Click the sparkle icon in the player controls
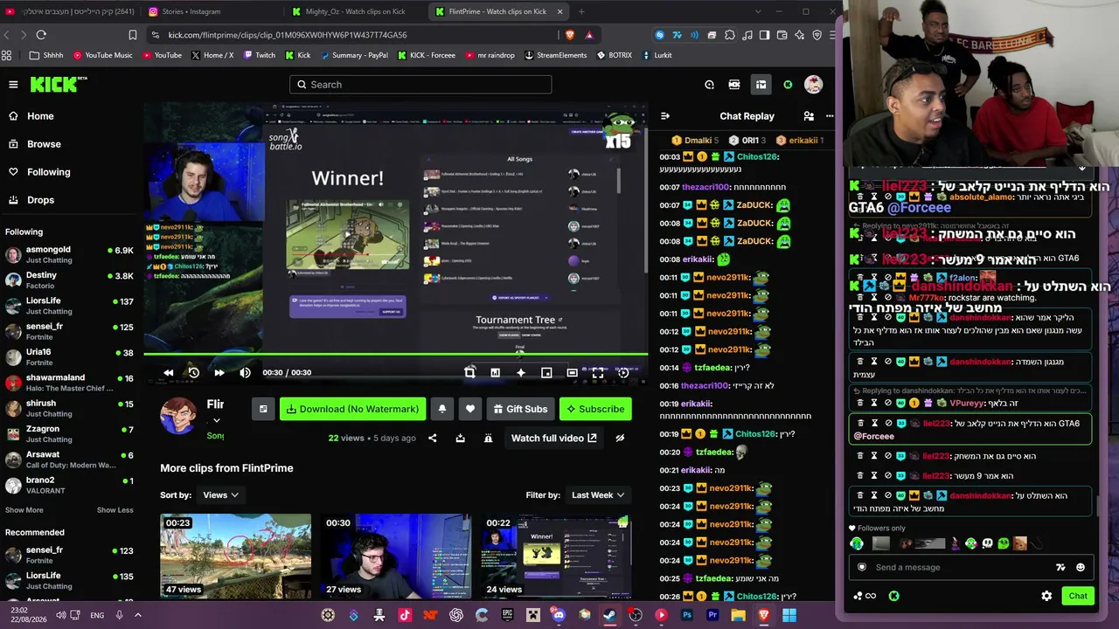The width and height of the screenshot is (1119, 629). (x=521, y=373)
